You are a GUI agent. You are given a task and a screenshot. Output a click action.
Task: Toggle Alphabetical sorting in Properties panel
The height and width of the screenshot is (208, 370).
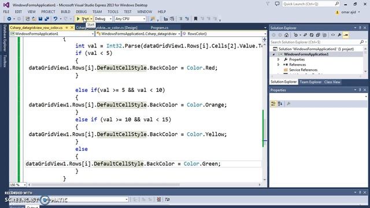[280, 104]
